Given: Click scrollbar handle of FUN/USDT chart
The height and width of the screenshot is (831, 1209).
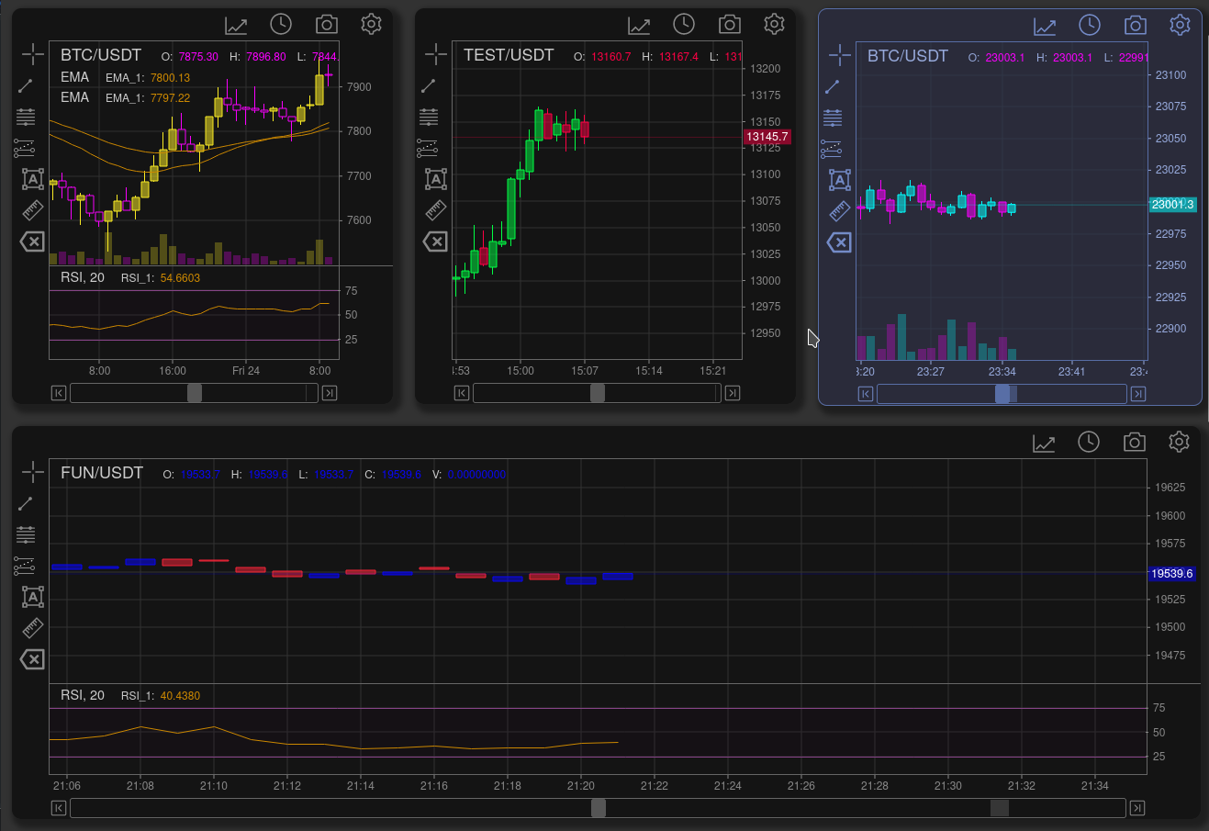Looking at the screenshot, I should click(x=599, y=808).
